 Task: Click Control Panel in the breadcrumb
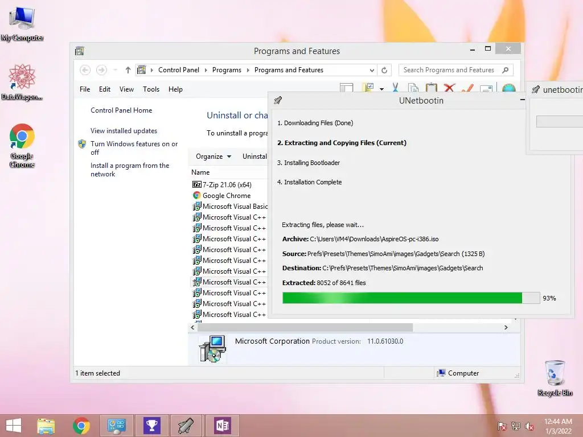click(179, 70)
